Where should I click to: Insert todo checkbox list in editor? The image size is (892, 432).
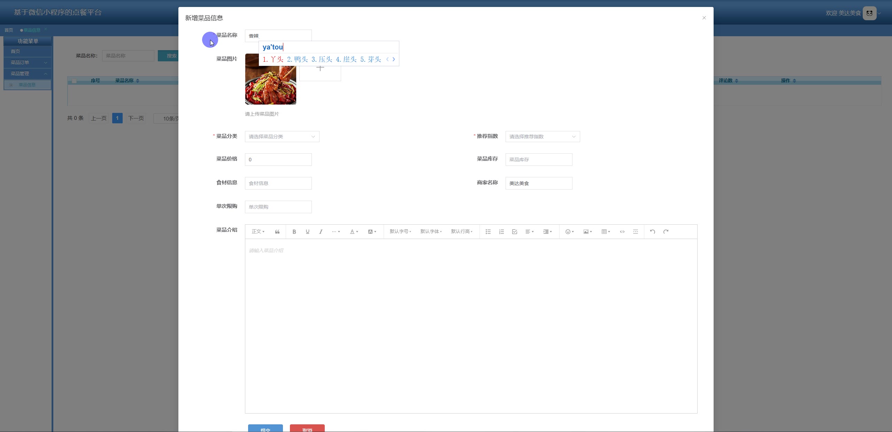tap(515, 232)
